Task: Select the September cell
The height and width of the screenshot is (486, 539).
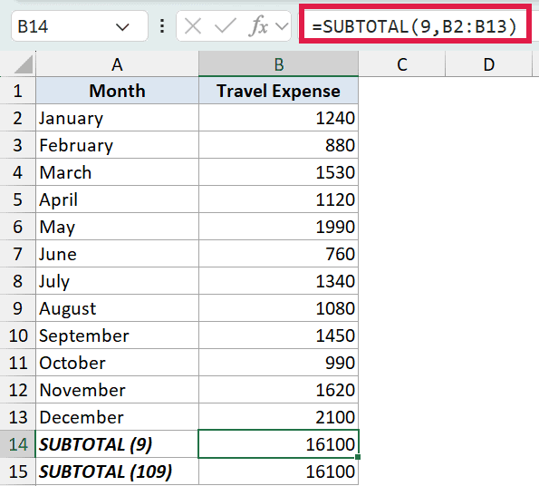Action: click(x=117, y=335)
